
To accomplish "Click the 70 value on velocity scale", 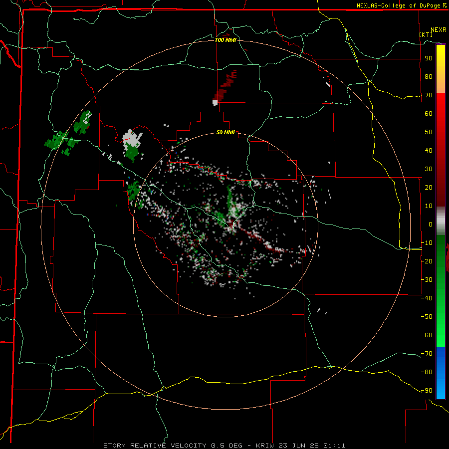I will click(x=429, y=95).
